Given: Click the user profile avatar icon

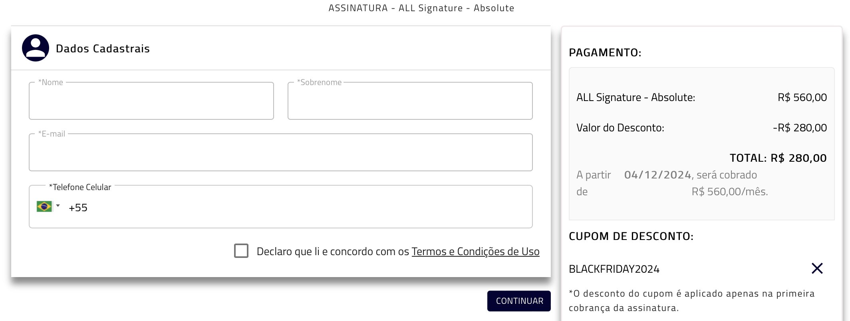Looking at the screenshot, I should [x=36, y=48].
